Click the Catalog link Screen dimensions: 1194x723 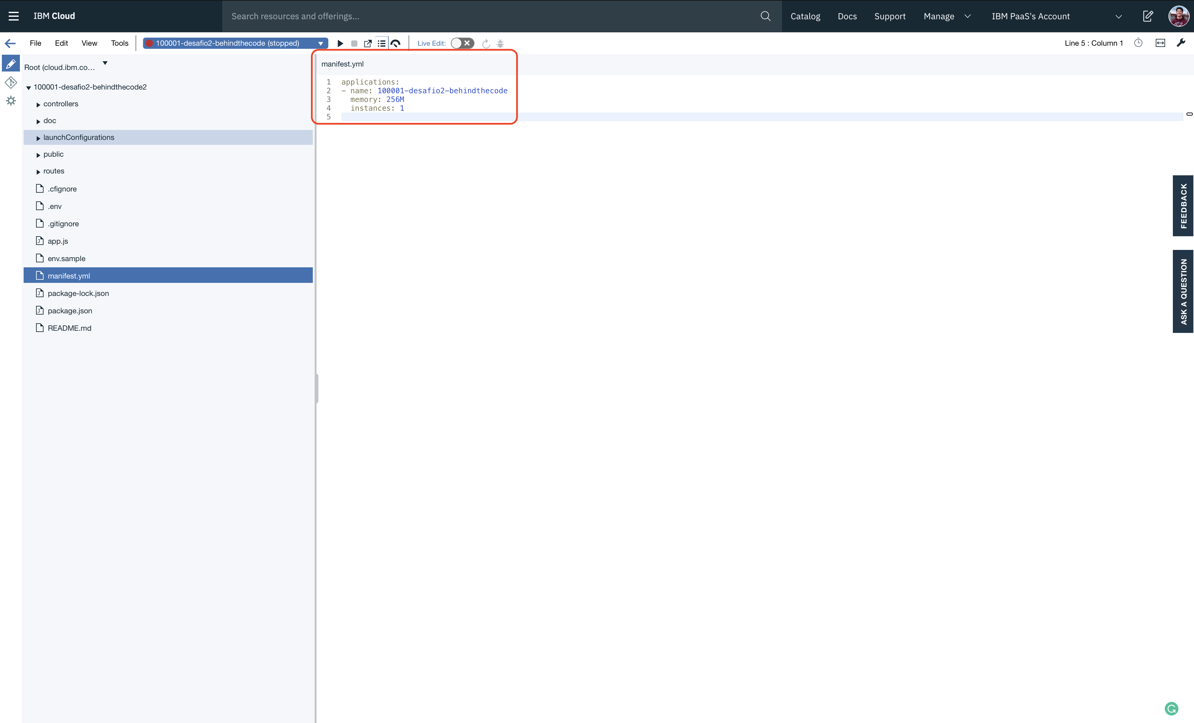[805, 16]
